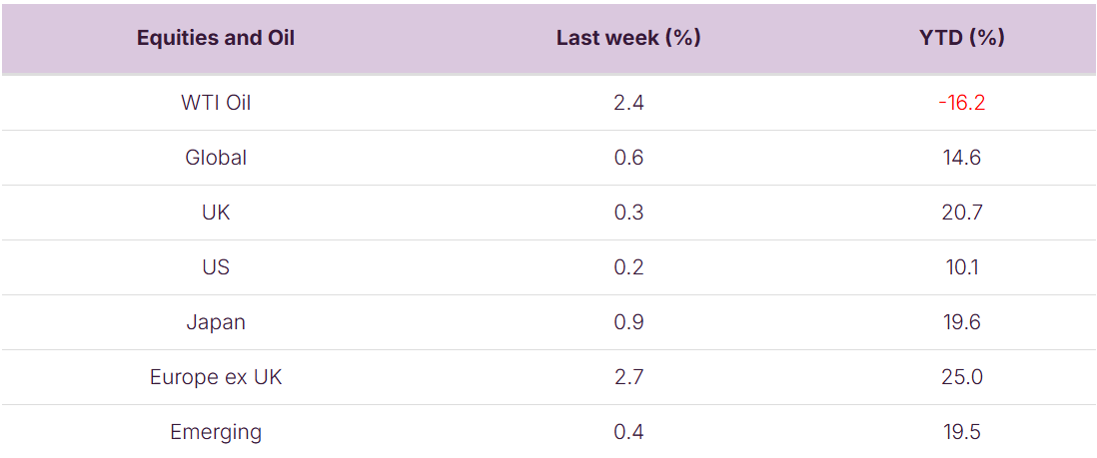Click UK's YTD value 20.7

click(961, 213)
